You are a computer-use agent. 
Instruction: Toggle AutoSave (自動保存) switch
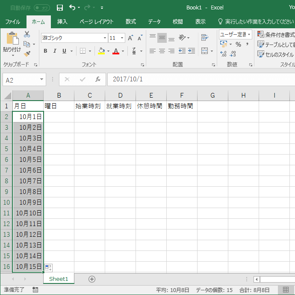(42, 8)
